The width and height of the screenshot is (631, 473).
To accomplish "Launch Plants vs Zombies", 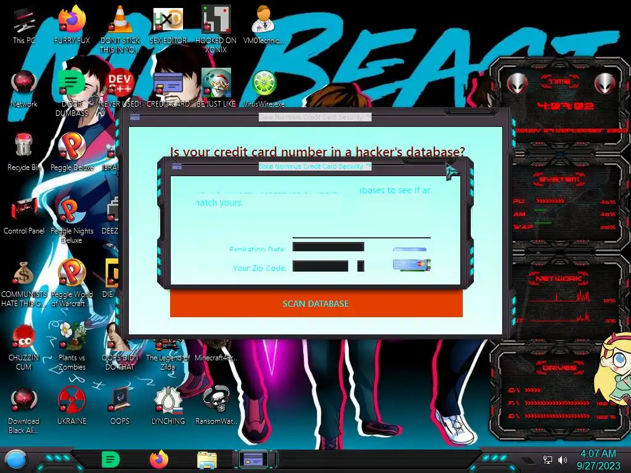I will tap(72, 347).
